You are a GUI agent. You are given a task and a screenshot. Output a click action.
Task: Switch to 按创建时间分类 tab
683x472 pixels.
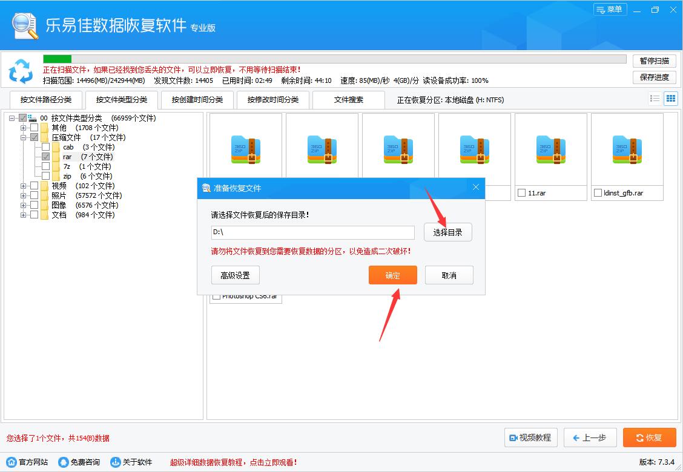coord(197,100)
